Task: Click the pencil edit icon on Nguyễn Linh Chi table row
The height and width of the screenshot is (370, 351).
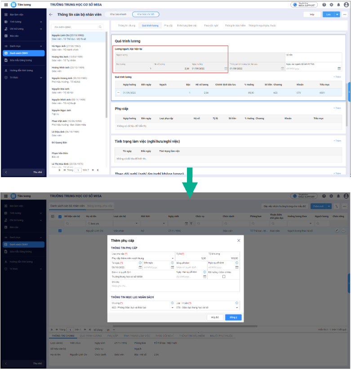Action: click(337, 231)
